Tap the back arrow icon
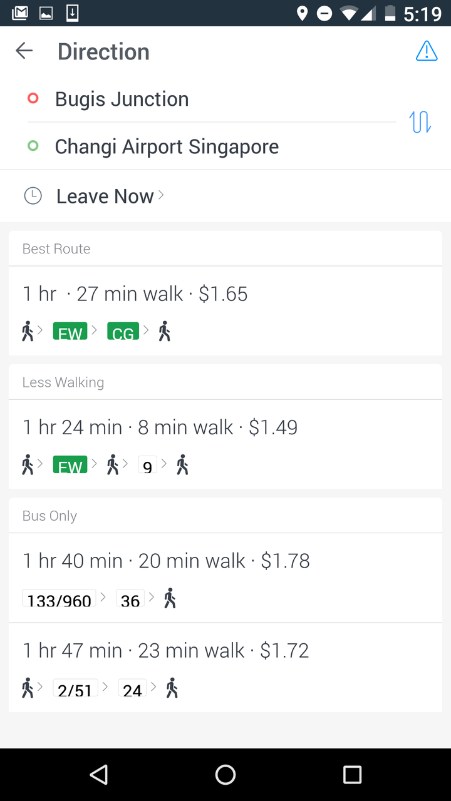The height and width of the screenshot is (801, 451). (x=24, y=51)
